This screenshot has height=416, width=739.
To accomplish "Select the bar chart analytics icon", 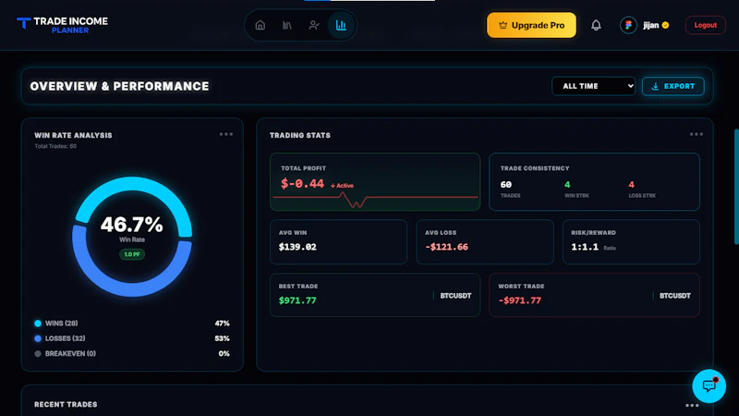I will coord(341,25).
